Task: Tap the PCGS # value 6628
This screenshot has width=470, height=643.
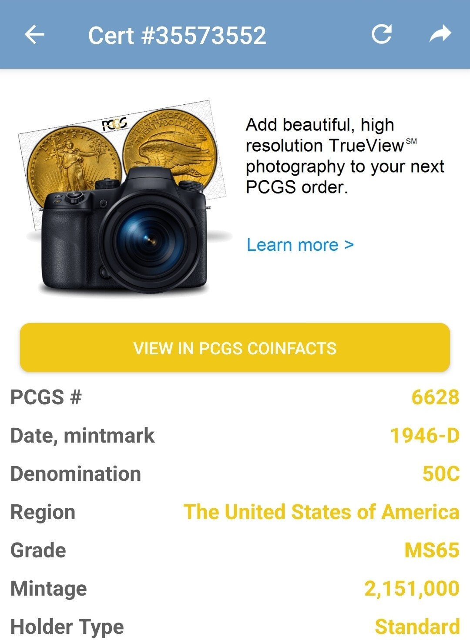Action: 435,397
